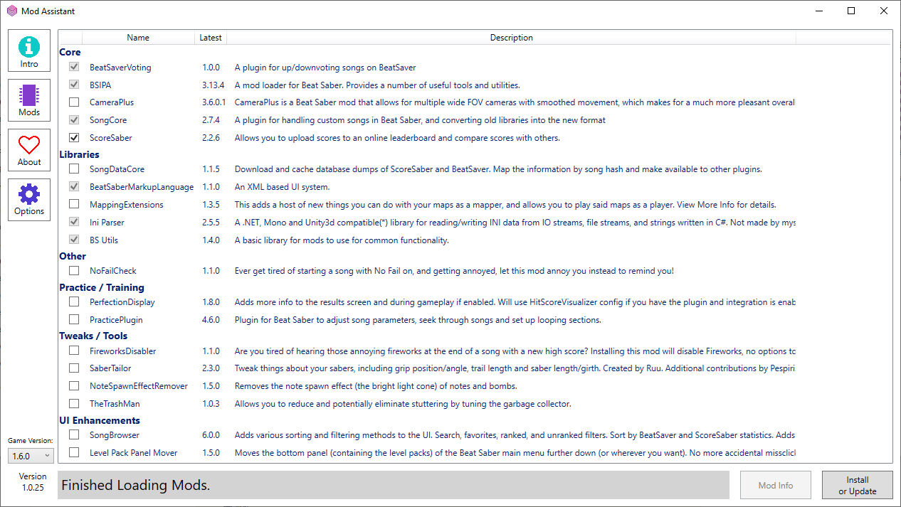Click CameraPlus version 3.6.0.1
Screen dimensions: 901x507
214,102
